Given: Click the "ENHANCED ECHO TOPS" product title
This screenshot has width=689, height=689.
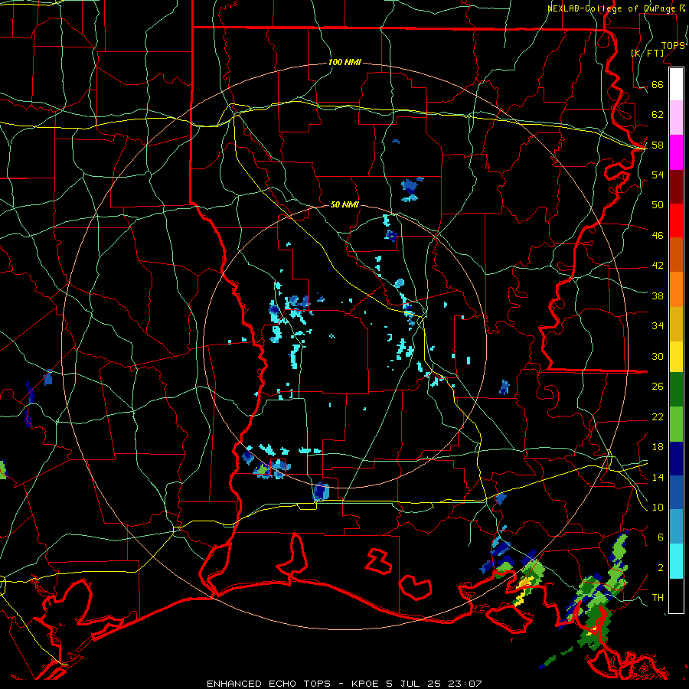Looking at the screenshot, I should 269,684.
